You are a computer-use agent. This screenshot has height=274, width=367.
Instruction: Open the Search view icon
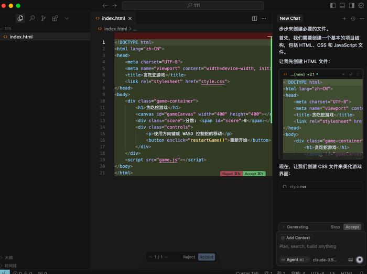32,18
